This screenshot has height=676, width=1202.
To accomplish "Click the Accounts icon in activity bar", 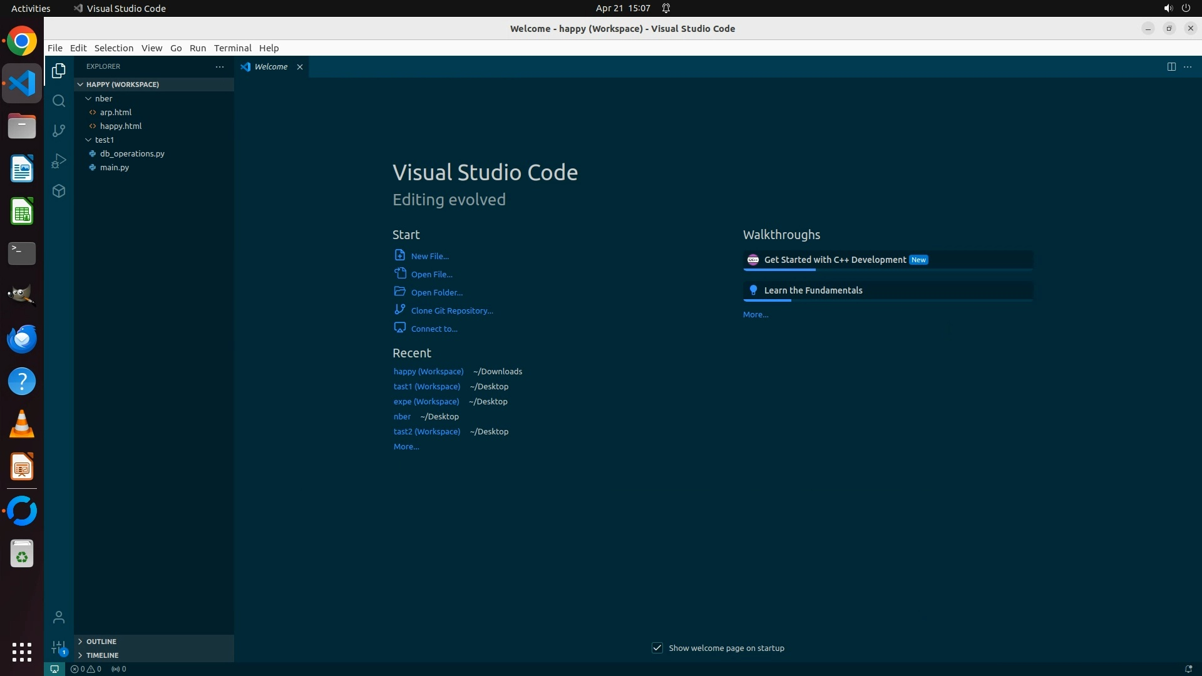I will [x=59, y=618].
